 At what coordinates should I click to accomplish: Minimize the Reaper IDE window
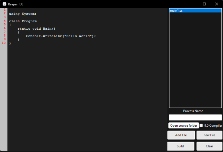(192, 4)
